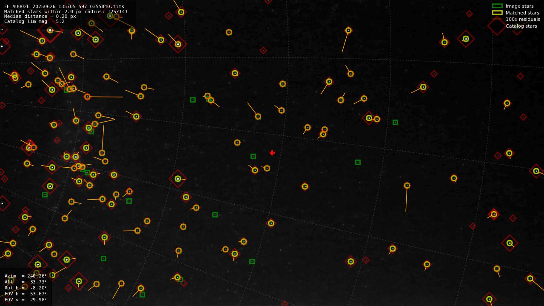
Task: Click the red cross field-center marker
Action: click(x=272, y=153)
